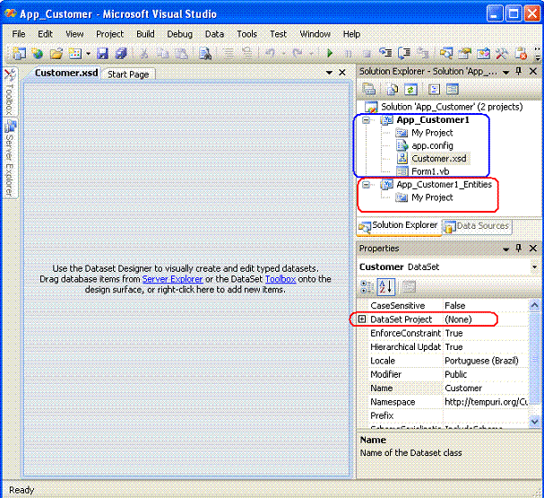The width and height of the screenshot is (544, 498).
Task: Click Solution Explorer's Properties button icon
Action: pos(369,89)
